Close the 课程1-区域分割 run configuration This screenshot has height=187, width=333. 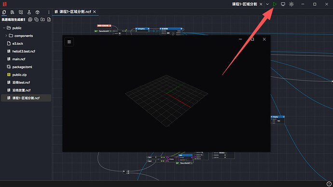261,4
